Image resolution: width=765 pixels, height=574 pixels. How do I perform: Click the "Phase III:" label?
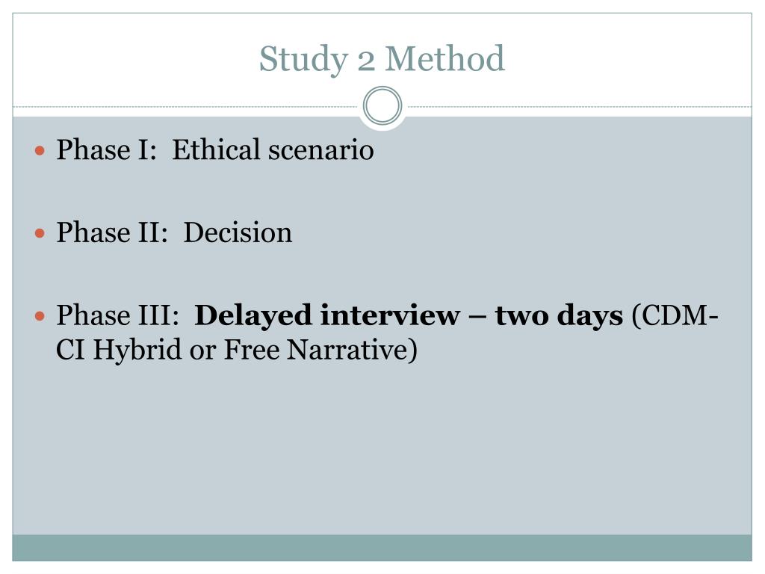pyautogui.click(x=117, y=315)
